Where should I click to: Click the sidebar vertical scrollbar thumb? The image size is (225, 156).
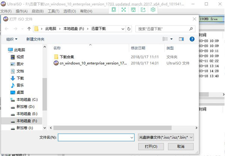coord(45,94)
